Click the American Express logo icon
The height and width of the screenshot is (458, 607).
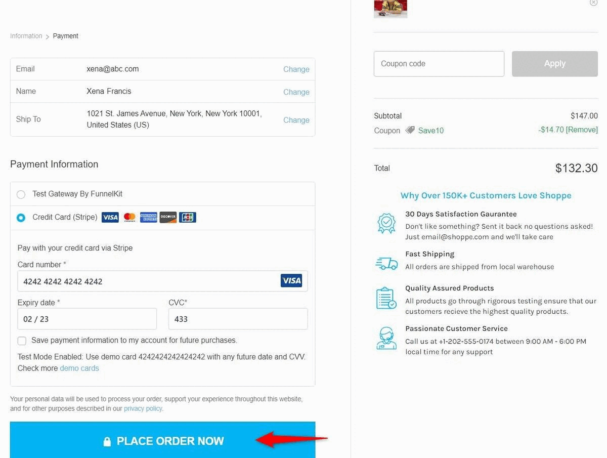[x=149, y=218]
